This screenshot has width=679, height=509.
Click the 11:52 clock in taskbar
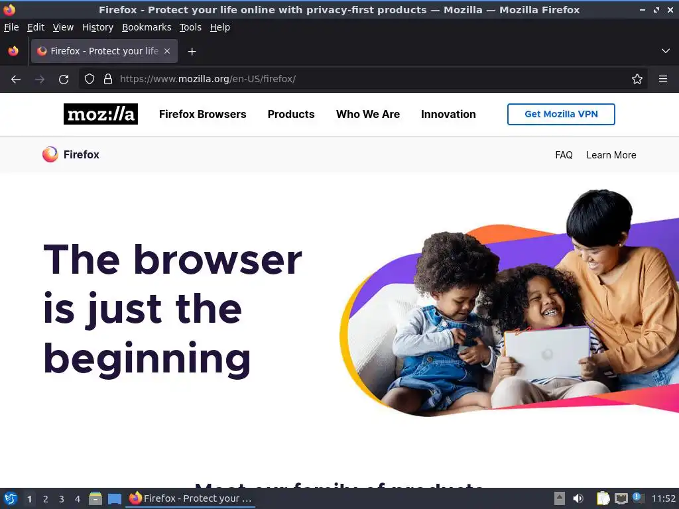pyautogui.click(x=663, y=498)
